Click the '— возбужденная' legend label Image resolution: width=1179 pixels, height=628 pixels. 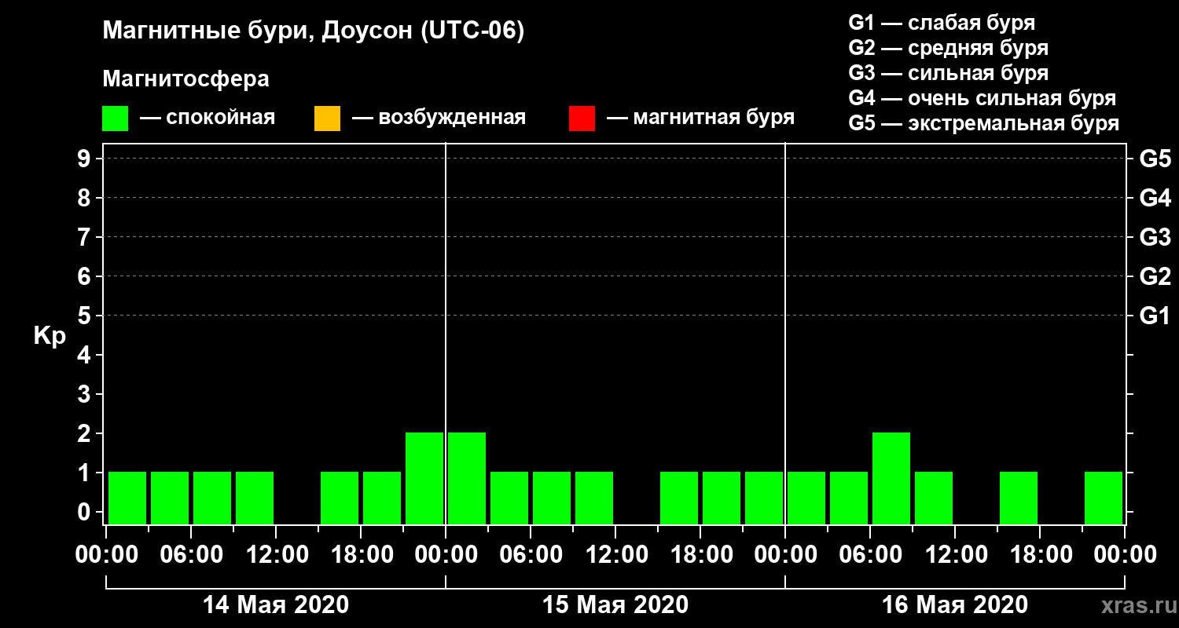(x=439, y=118)
